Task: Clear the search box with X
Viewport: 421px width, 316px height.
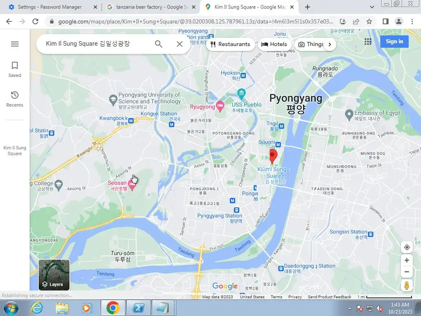Action: 180,44
